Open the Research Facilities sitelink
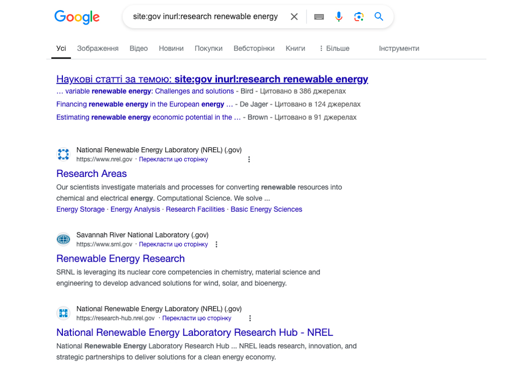Screen dimensions: 505x367 [x=195, y=209]
